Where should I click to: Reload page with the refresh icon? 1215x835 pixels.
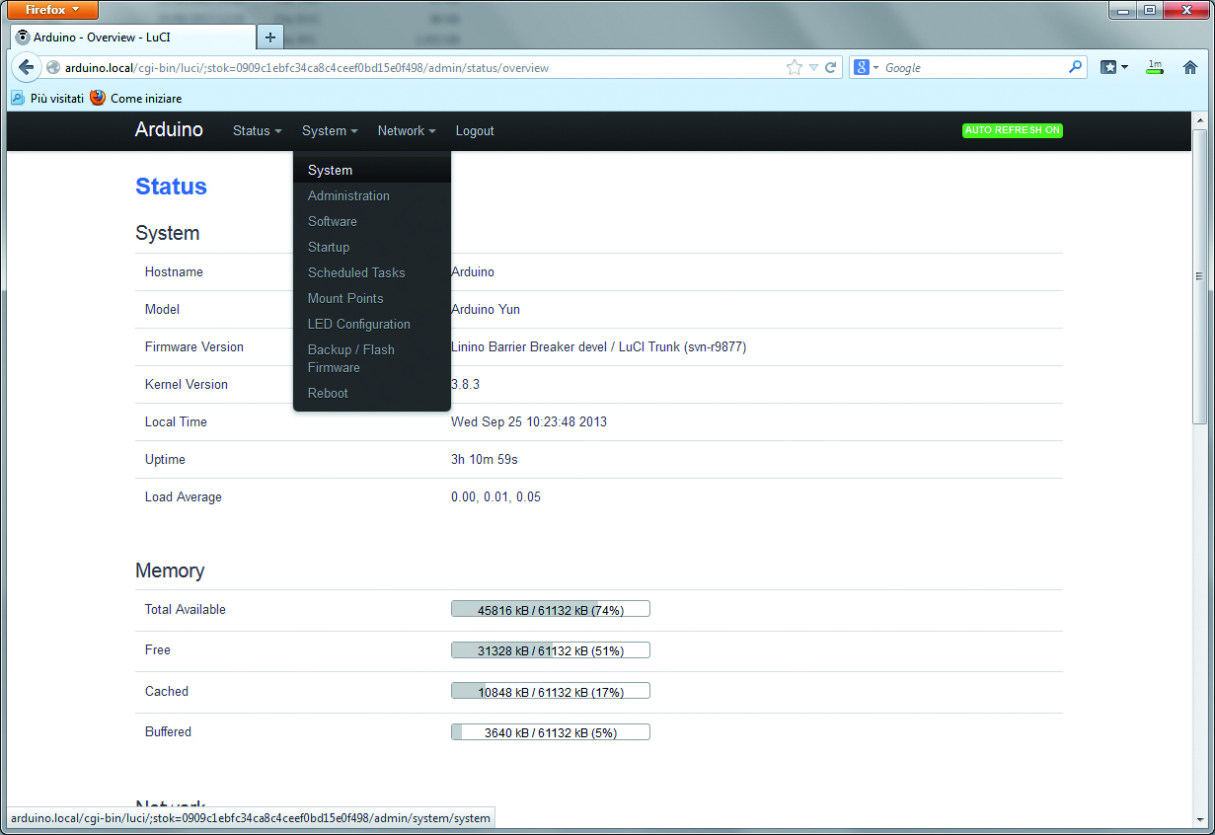tap(831, 68)
